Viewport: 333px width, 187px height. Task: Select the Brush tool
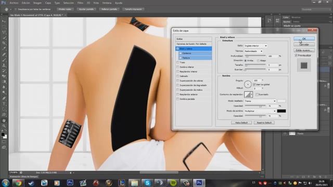pyautogui.click(x=4, y=60)
